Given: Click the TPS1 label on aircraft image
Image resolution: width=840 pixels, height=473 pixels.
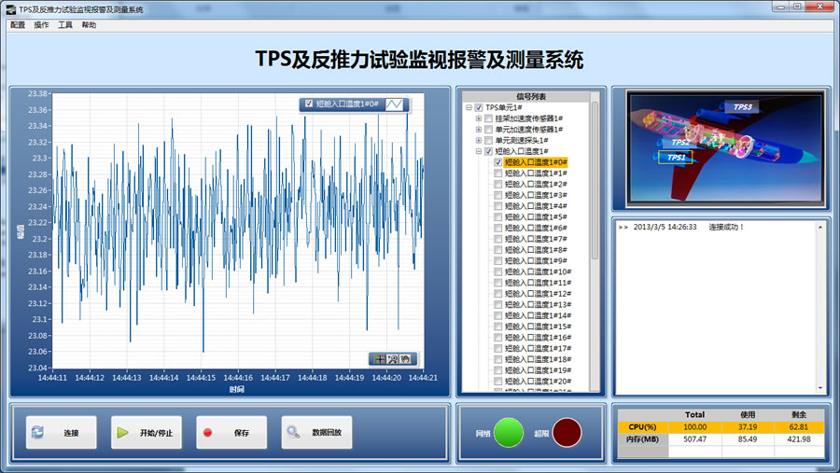Looking at the screenshot, I should point(677,158).
